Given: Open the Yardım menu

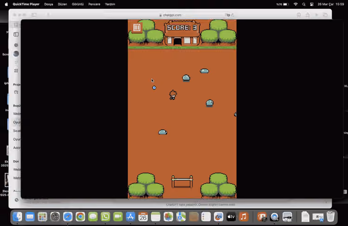Looking at the screenshot, I should pyautogui.click(x=110, y=4).
